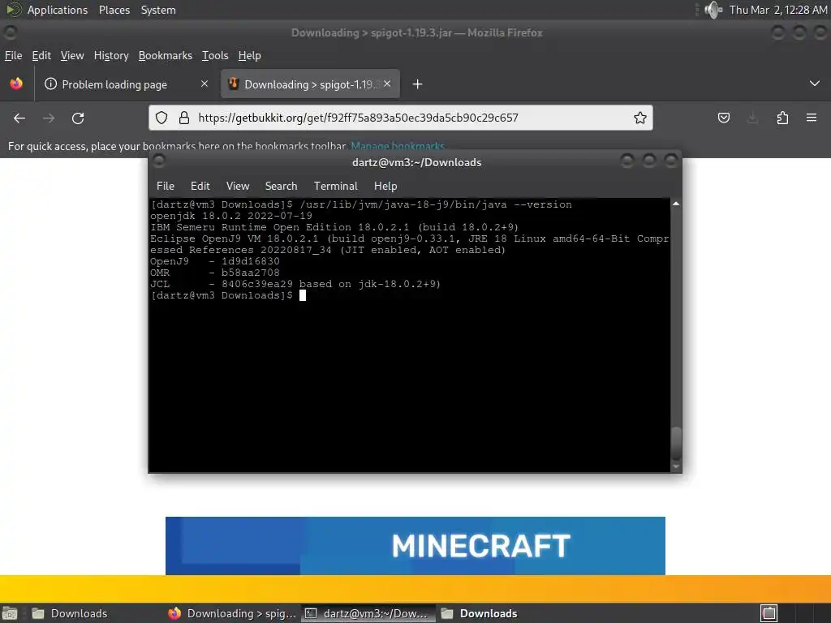
Task: Click the volume speaker icon
Action: [713, 10]
